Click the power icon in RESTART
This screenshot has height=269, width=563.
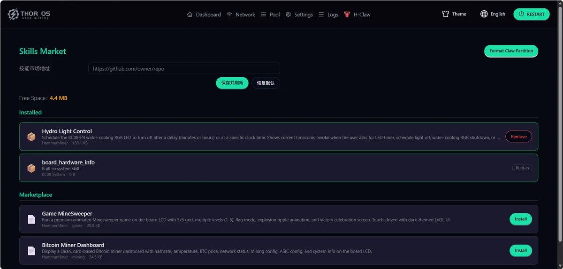point(521,14)
